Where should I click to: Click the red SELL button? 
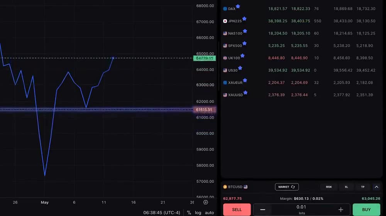[237, 209]
